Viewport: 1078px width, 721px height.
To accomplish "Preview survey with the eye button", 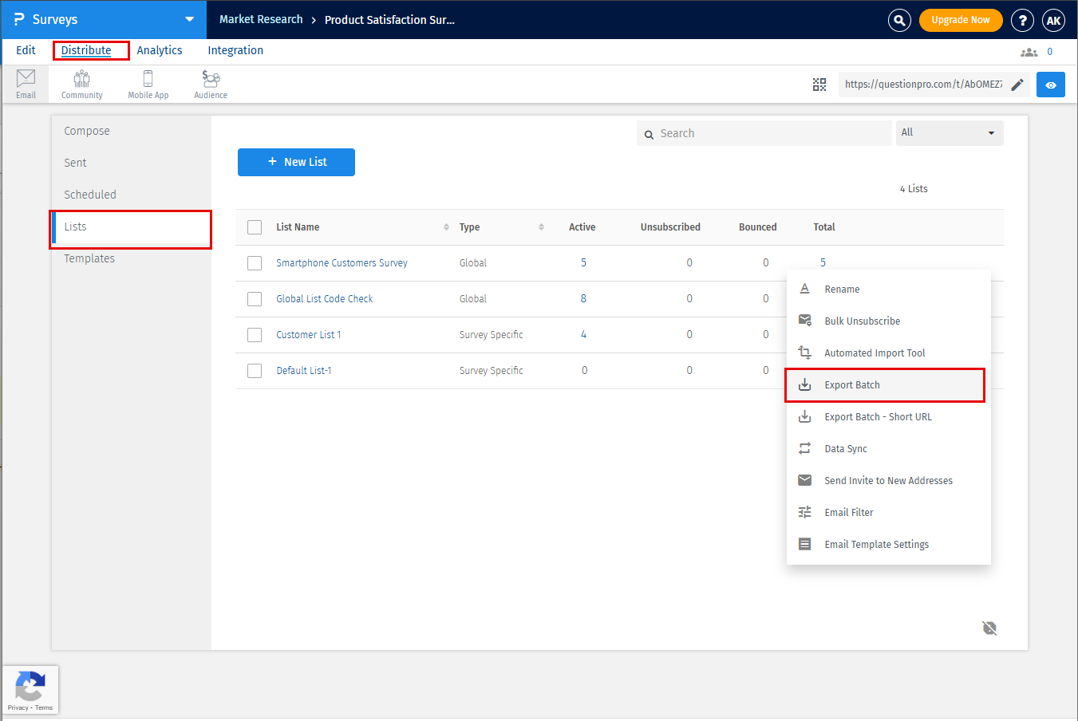I will pyautogui.click(x=1050, y=85).
